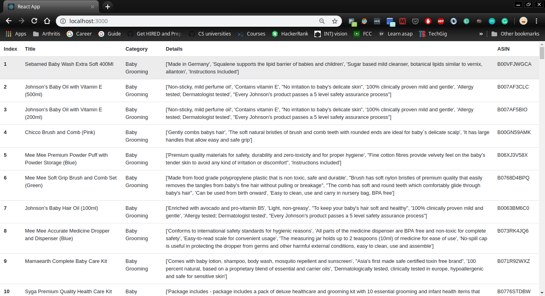Click the page vertical scrollbar thumb
545x296 pixels.
pyautogui.click(x=542, y=53)
